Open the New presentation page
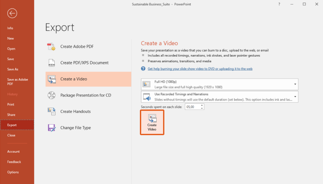Screen dimensions: 323x184 [17, 38]
